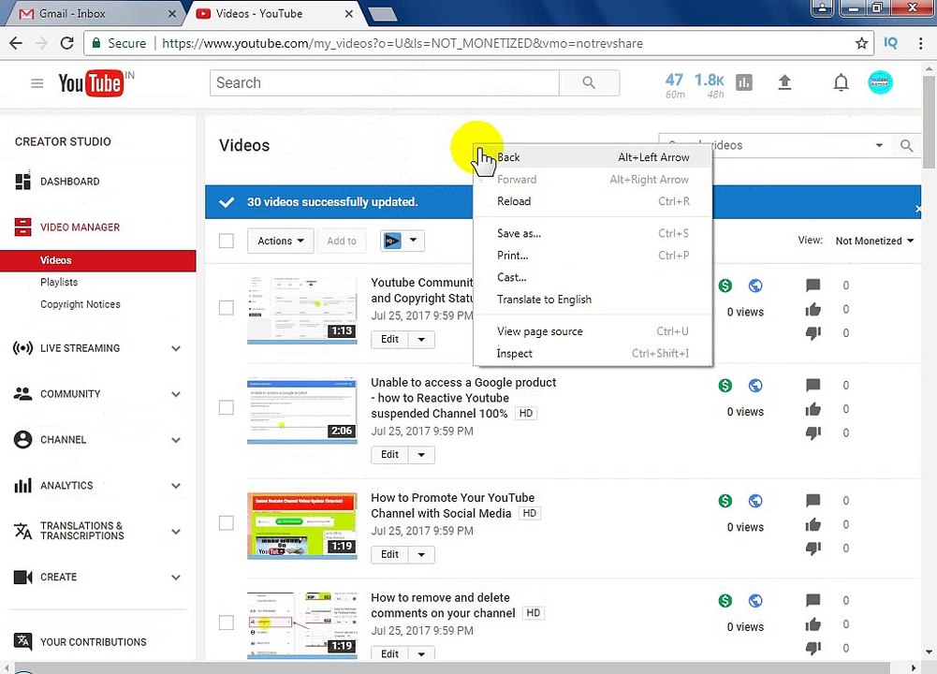Screen dimensions: 937x674
Task: Check the box for 'Unable to access a Google product' video
Action: pos(227,407)
